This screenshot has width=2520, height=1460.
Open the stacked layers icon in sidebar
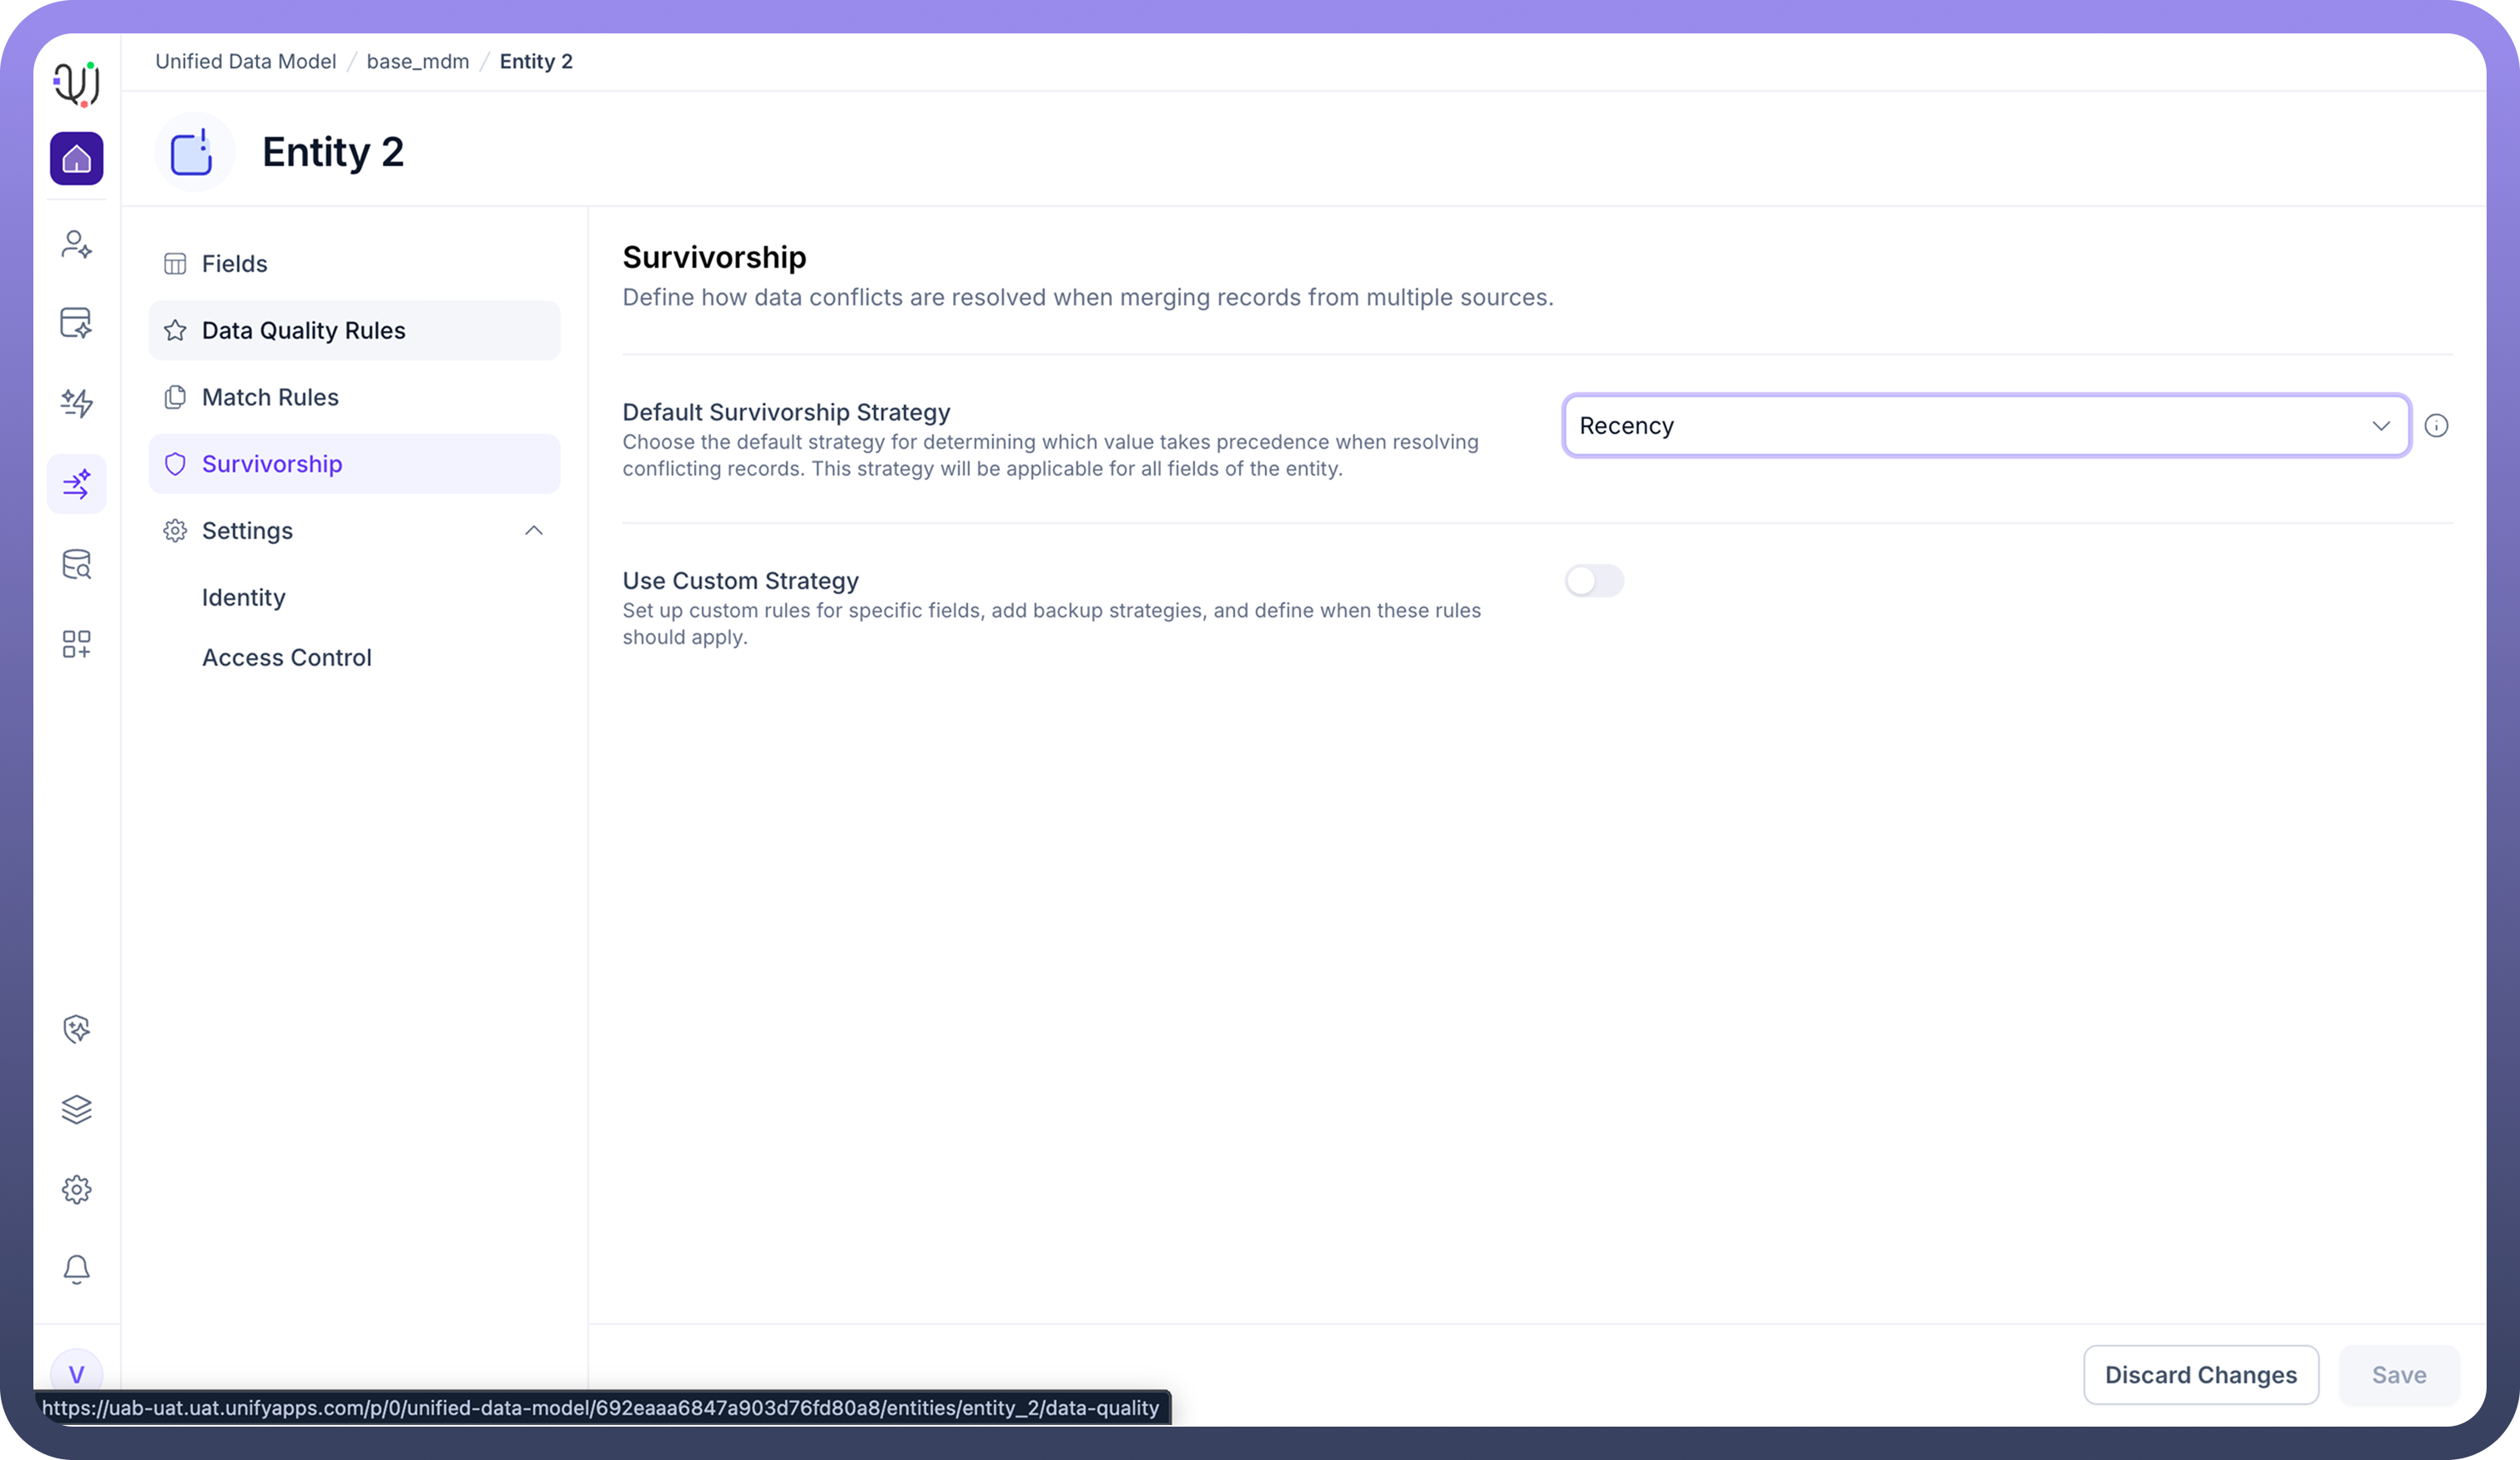click(x=76, y=1109)
